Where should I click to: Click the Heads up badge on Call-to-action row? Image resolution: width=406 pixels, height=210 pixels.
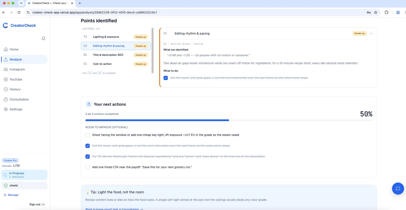pos(141,64)
